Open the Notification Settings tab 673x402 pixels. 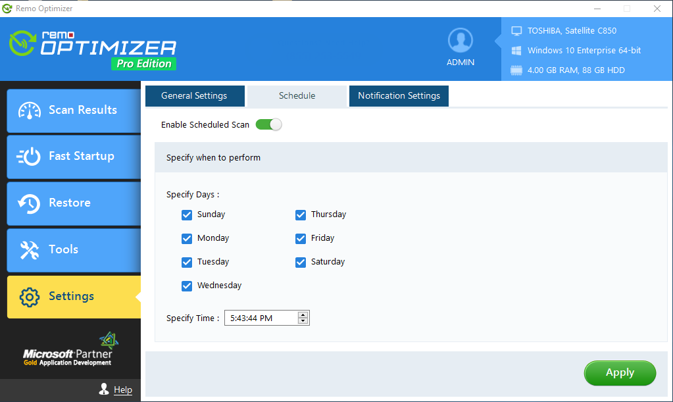[399, 95]
